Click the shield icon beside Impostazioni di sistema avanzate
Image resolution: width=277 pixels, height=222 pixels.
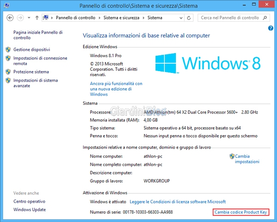click(8, 80)
